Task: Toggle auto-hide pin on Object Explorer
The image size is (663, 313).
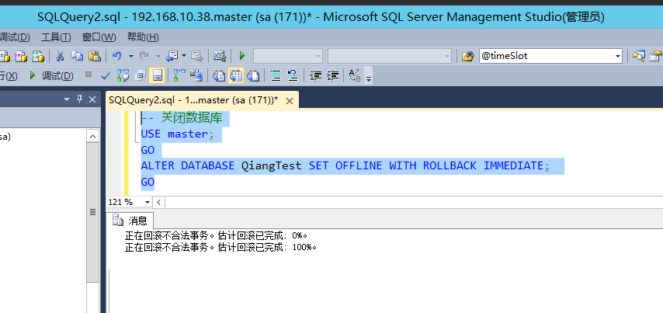Action: 79,99
